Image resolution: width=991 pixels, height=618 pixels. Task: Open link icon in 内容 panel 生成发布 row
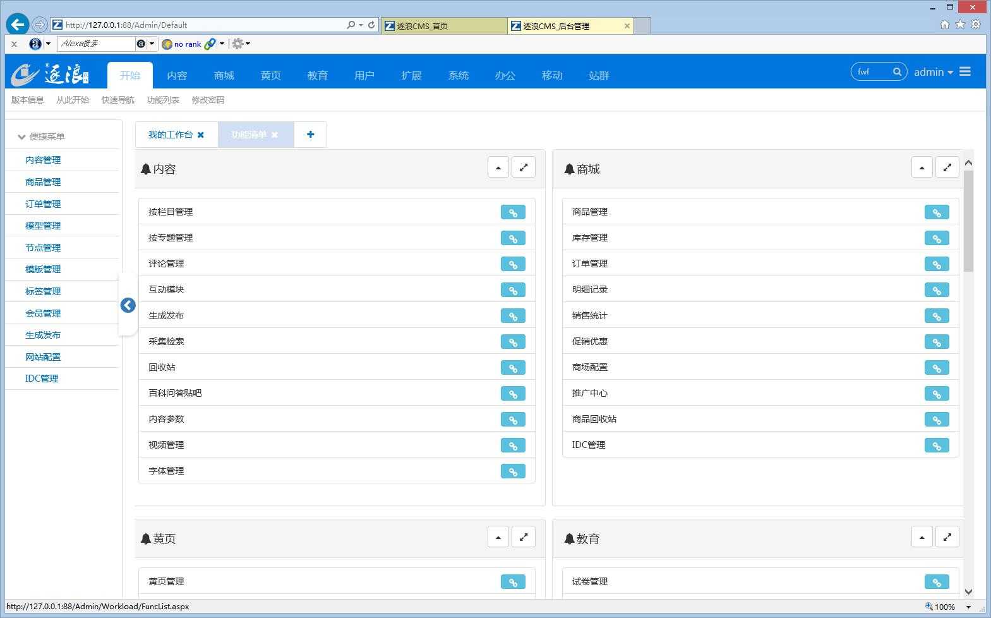point(513,316)
